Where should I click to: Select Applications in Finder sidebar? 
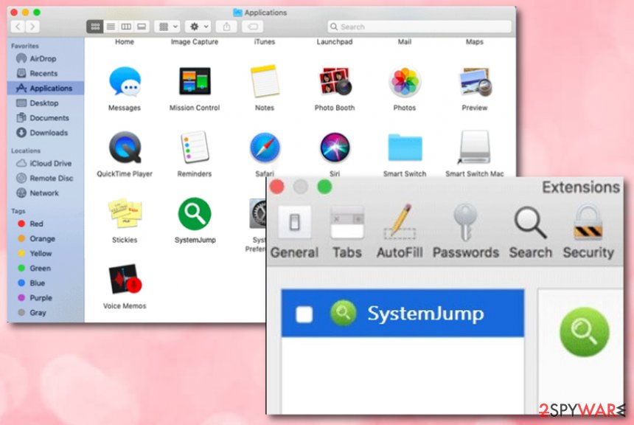45,88
